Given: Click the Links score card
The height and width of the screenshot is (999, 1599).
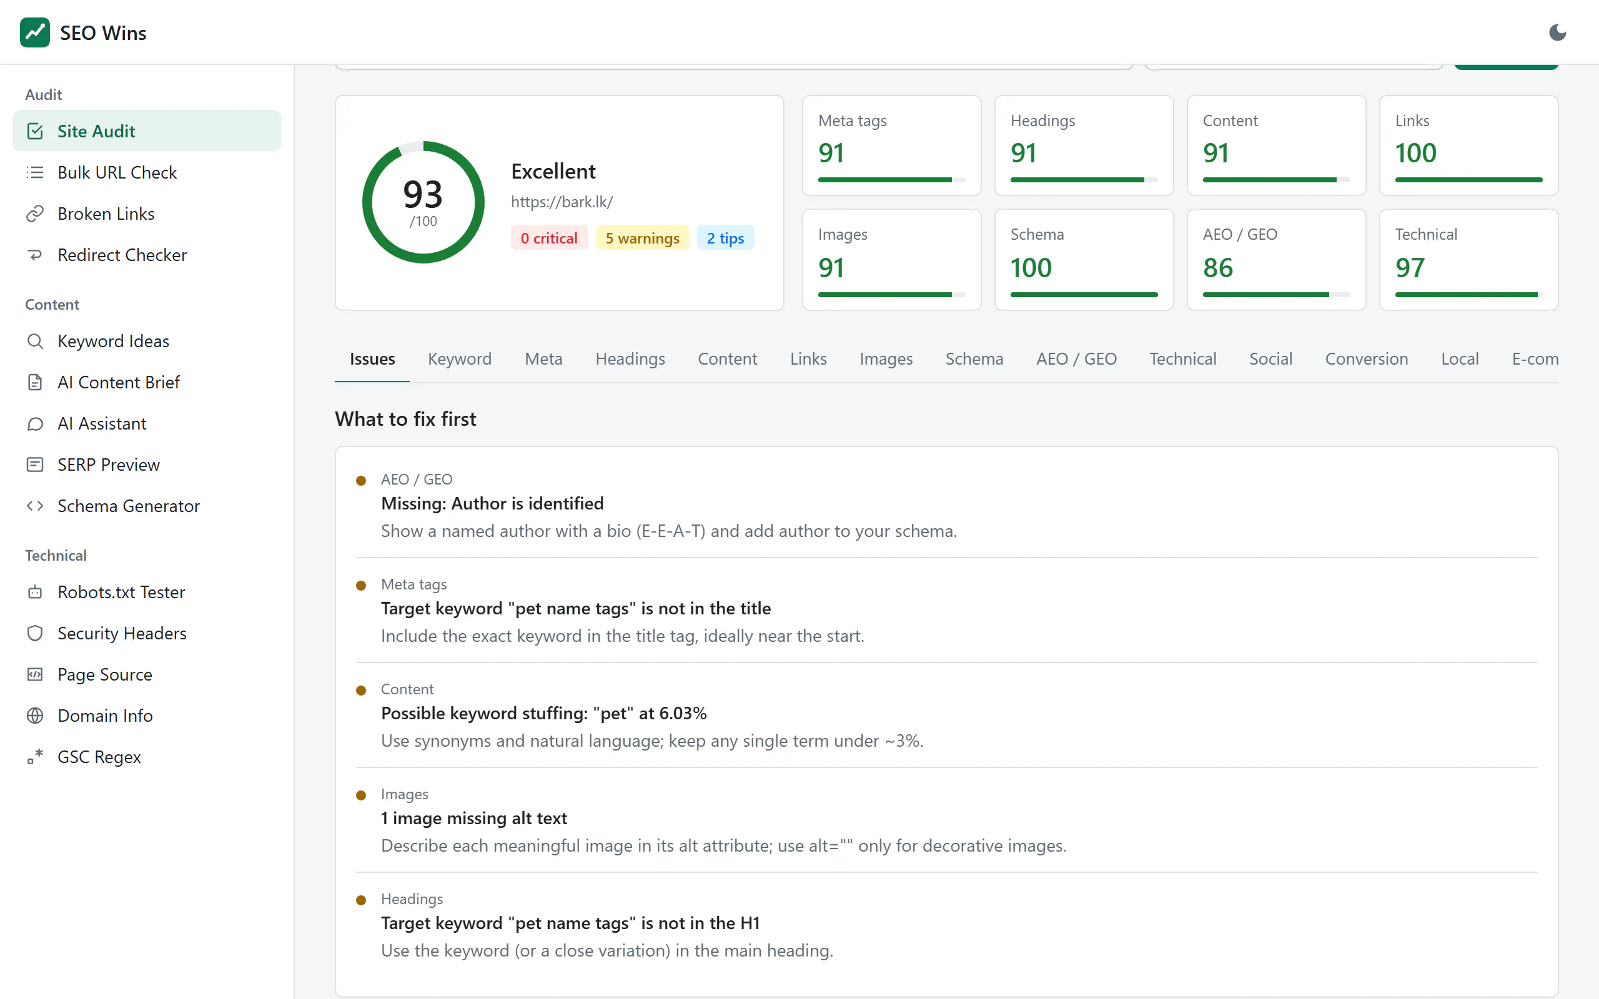Looking at the screenshot, I should [1469, 145].
